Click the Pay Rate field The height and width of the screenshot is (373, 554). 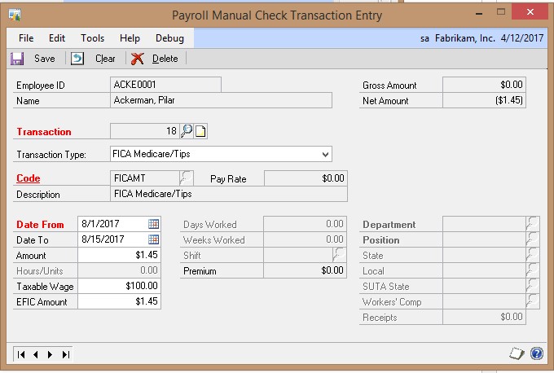tap(306, 178)
